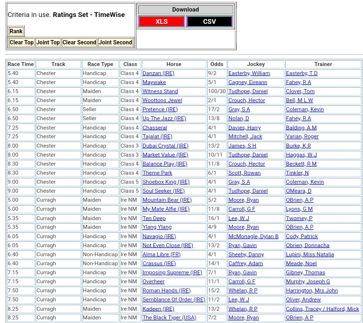Download ratings as XLS file

(x=161, y=22)
